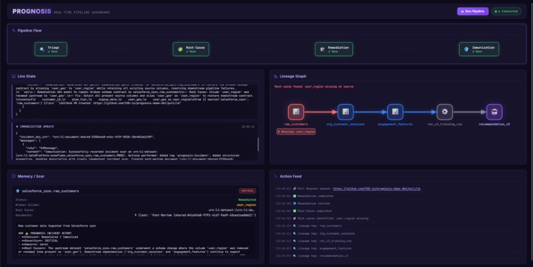533x267 pixels.
Task: Select the stg_customer_sessions node icon
Action: [x=345, y=112]
